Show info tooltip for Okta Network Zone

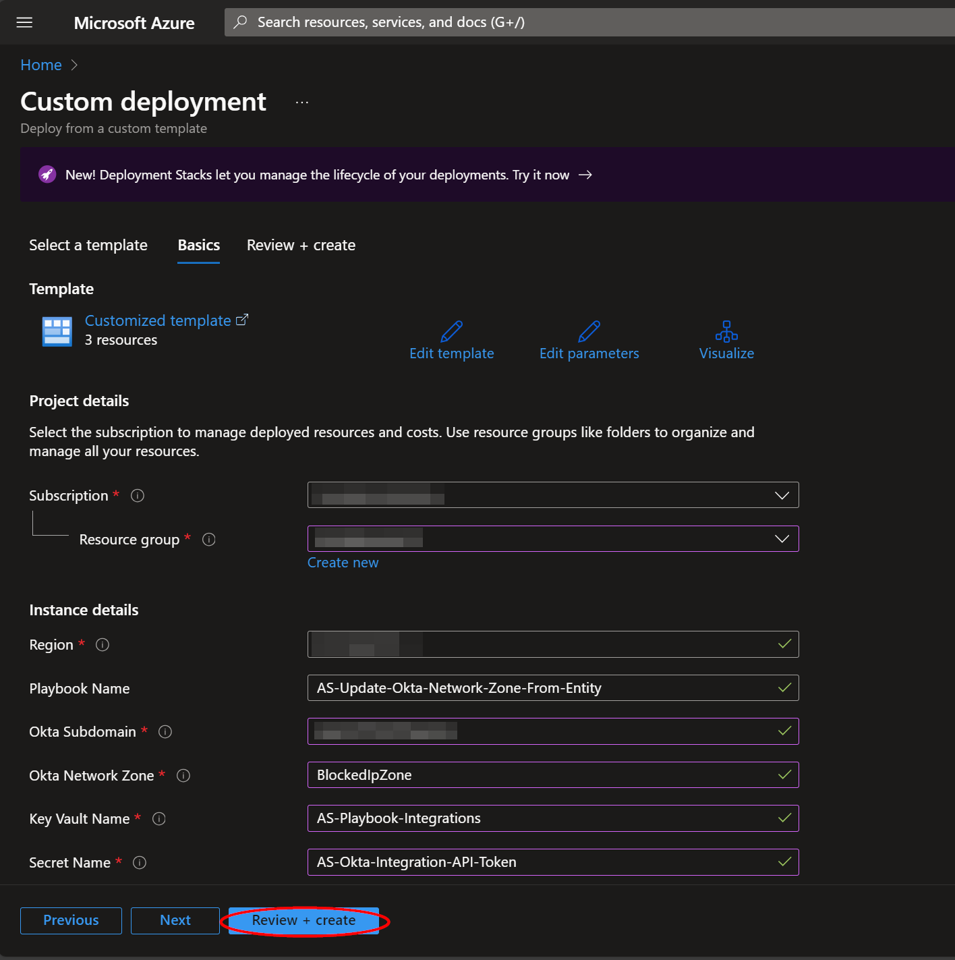pyautogui.click(x=183, y=776)
